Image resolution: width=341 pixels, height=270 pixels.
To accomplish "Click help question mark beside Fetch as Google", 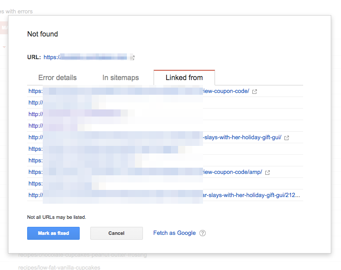I will tap(203, 233).
